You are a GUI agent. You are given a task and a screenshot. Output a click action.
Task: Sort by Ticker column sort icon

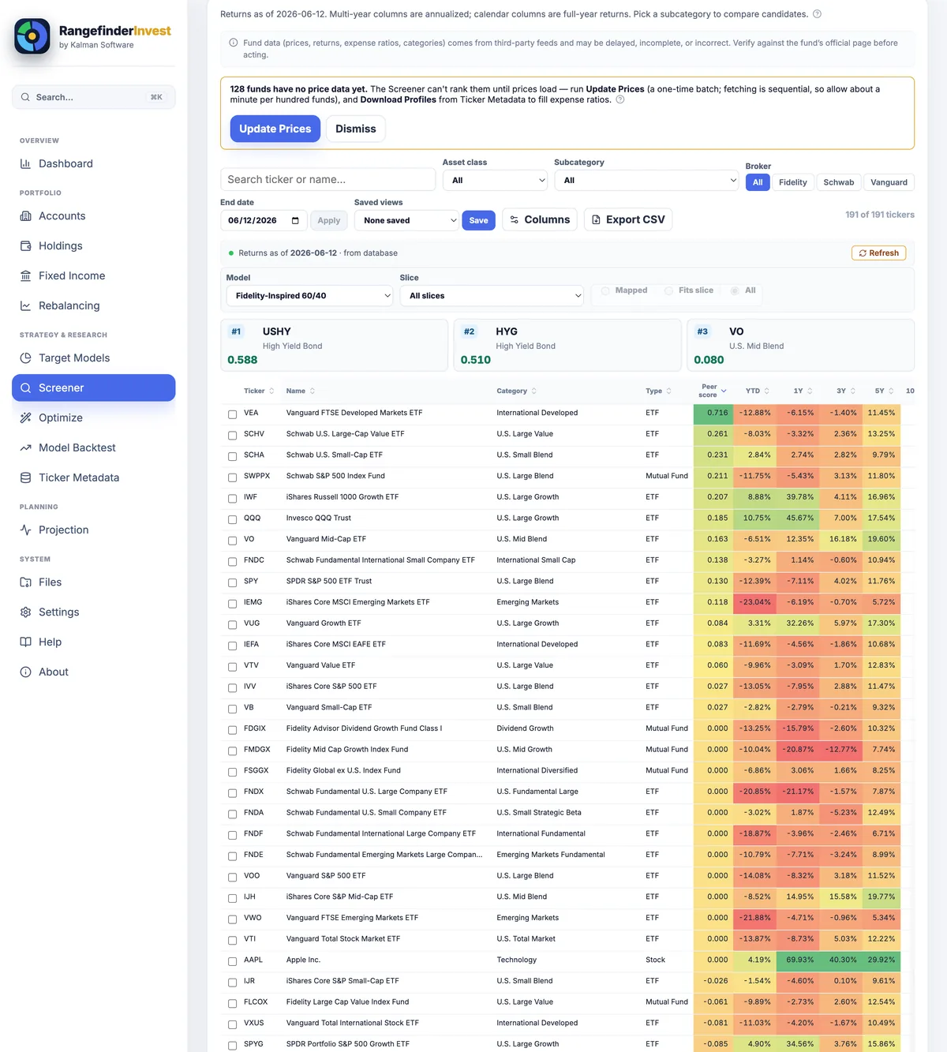(x=271, y=391)
